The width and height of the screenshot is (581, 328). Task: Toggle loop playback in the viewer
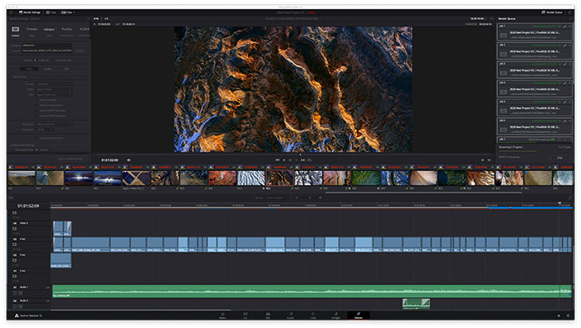310,159
